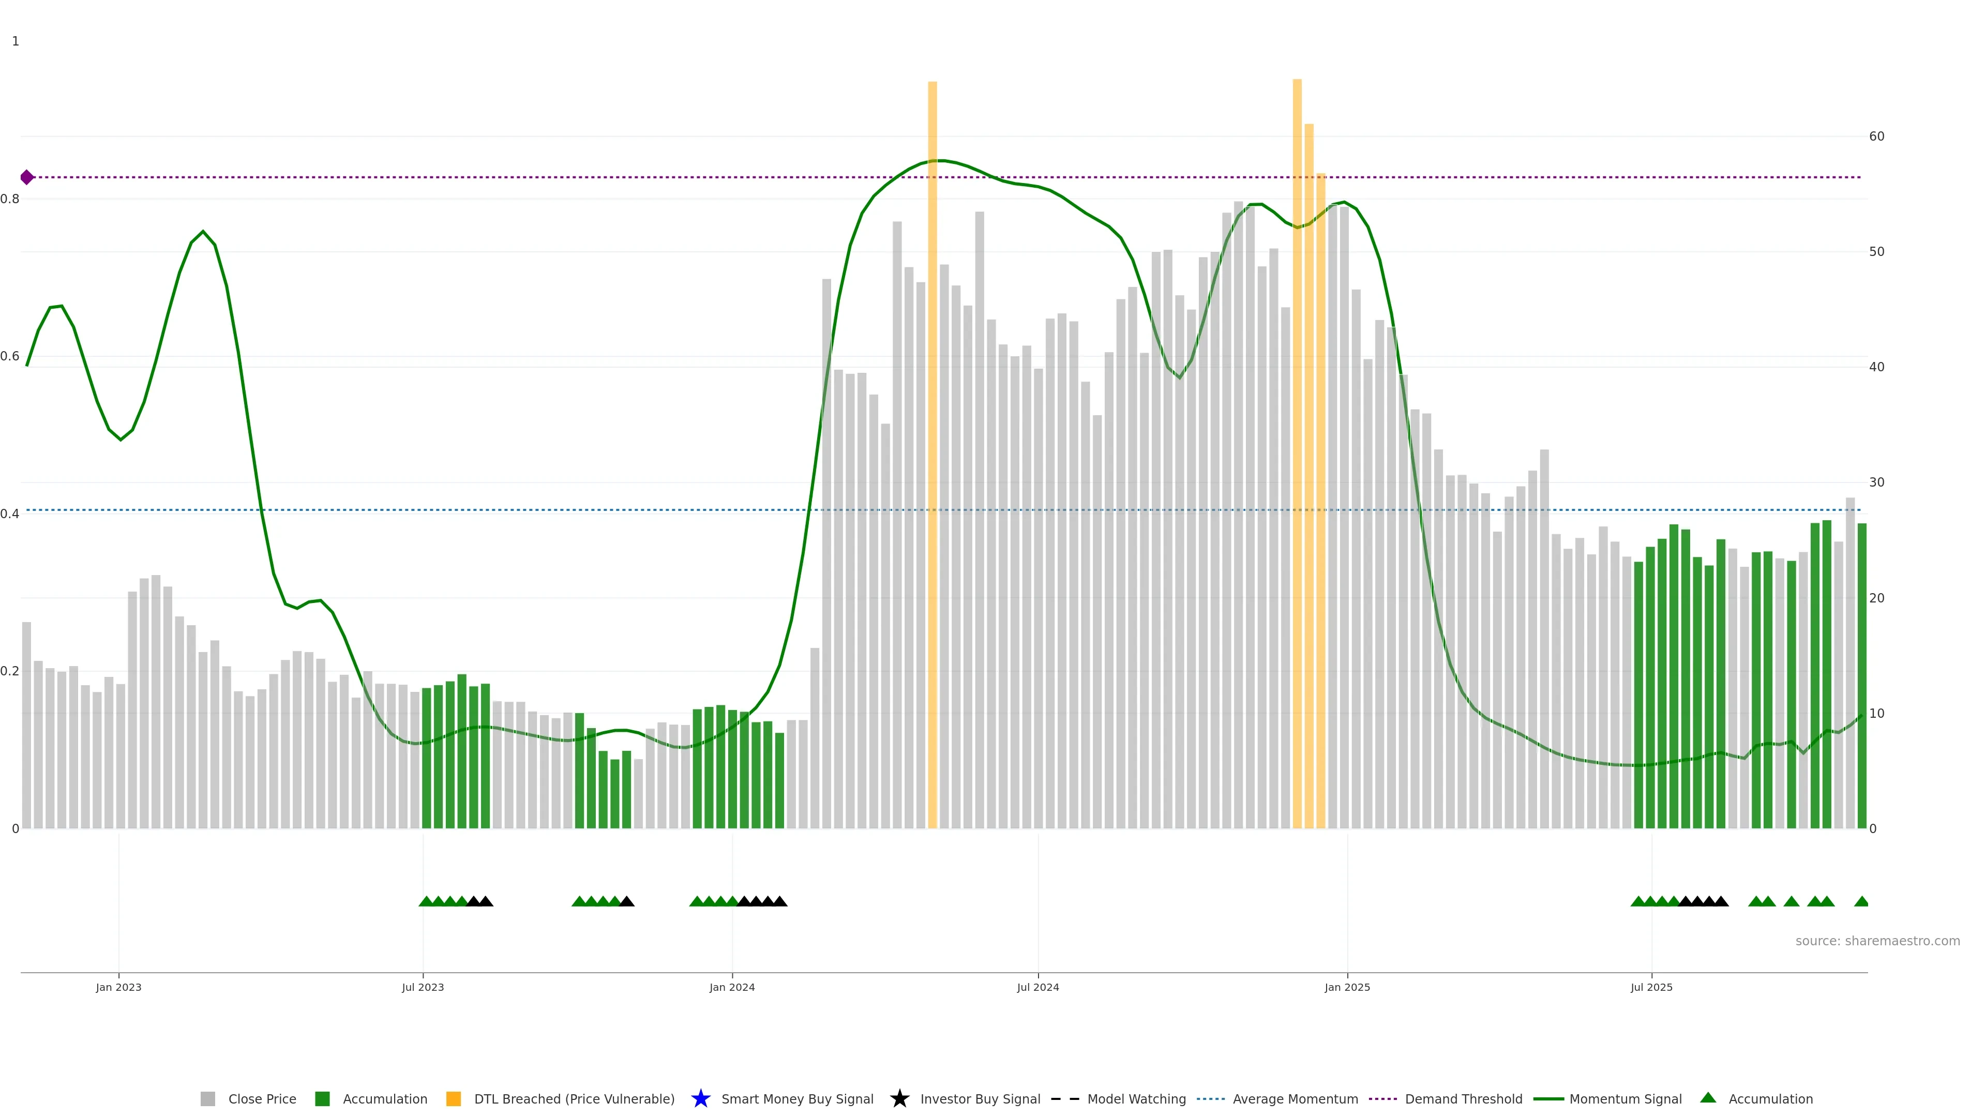Click the Jan 2023 axis label
Viewport: 1986px width, 1117px height.
119,987
